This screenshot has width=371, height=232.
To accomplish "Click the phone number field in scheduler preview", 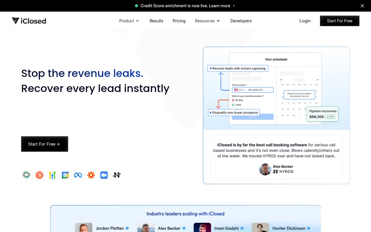I will (252, 90).
